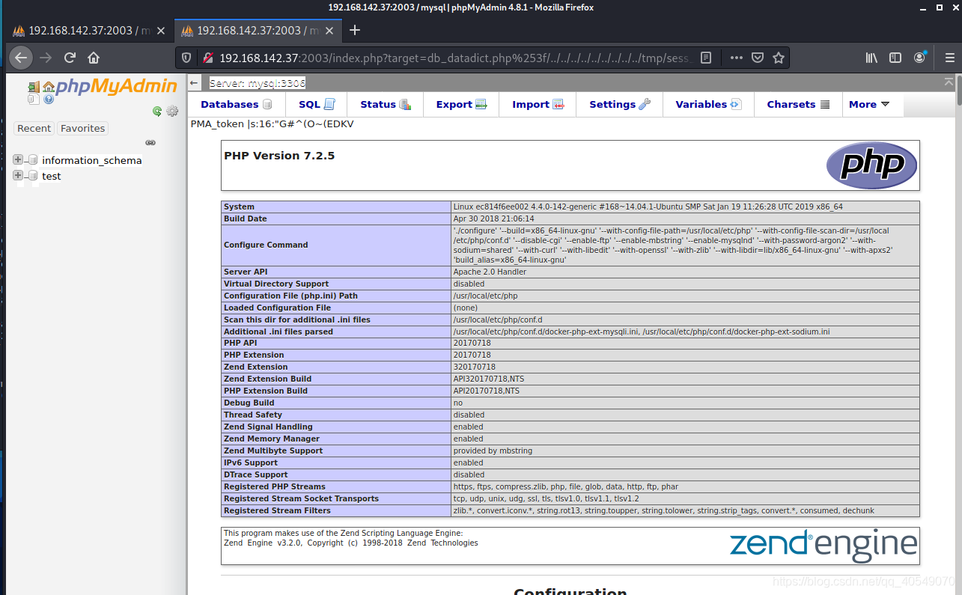Open the Charsets tab
Image resolution: width=962 pixels, height=595 pixels.
[798, 105]
